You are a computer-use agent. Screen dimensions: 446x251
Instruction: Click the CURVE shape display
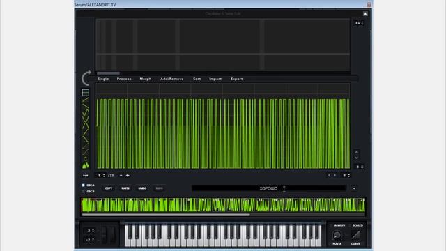[x=355, y=235]
